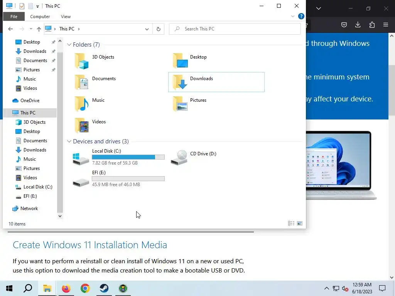Launch Google Chrome from the taskbar
Image resolution: width=395 pixels, height=296 pixels.
coord(85,288)
